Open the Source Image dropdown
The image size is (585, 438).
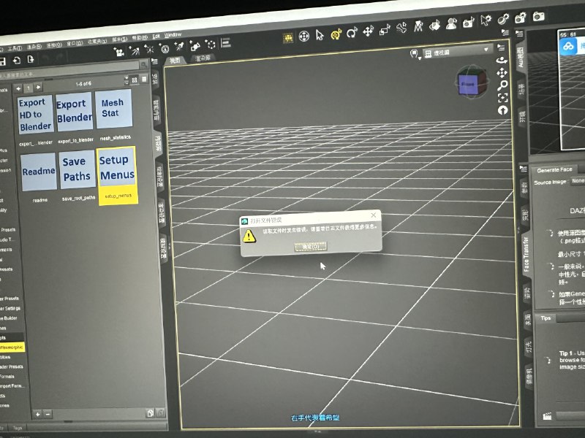pos(578,182)
